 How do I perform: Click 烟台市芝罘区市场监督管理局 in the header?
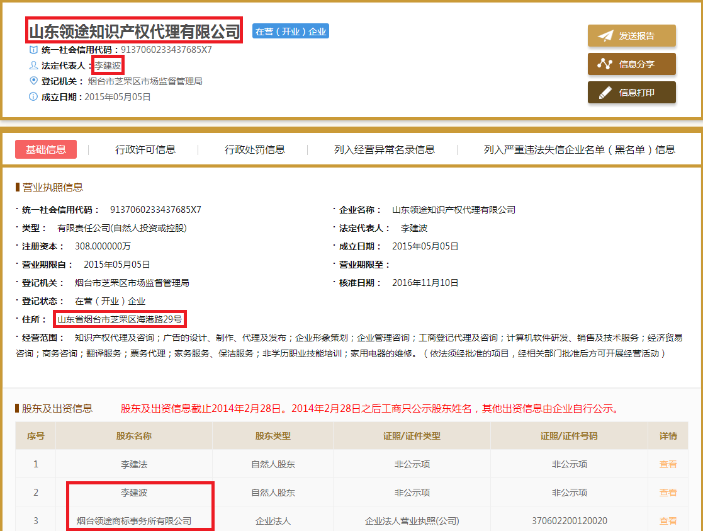click(145, 81)
